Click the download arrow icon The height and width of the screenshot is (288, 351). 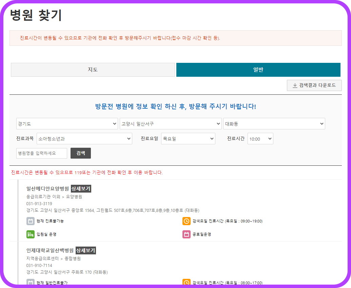point(295,85)
